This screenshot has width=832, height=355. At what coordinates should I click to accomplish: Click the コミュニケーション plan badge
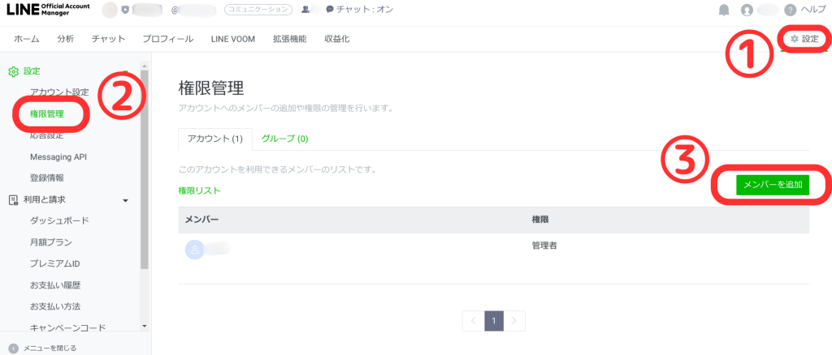pyautogui.click(x=258, y=10)
